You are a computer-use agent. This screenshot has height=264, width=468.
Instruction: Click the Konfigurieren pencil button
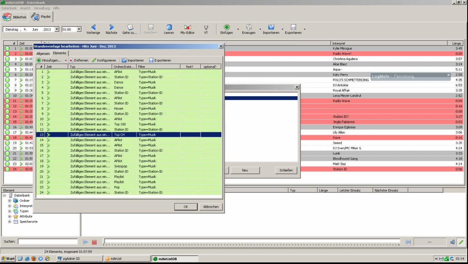tap(104, 60)
